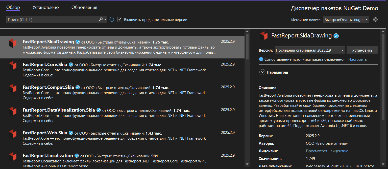The image size is (388, 169).
Task: Select the FastReport.SkiaDrawing package row
Action: (122, 47)
